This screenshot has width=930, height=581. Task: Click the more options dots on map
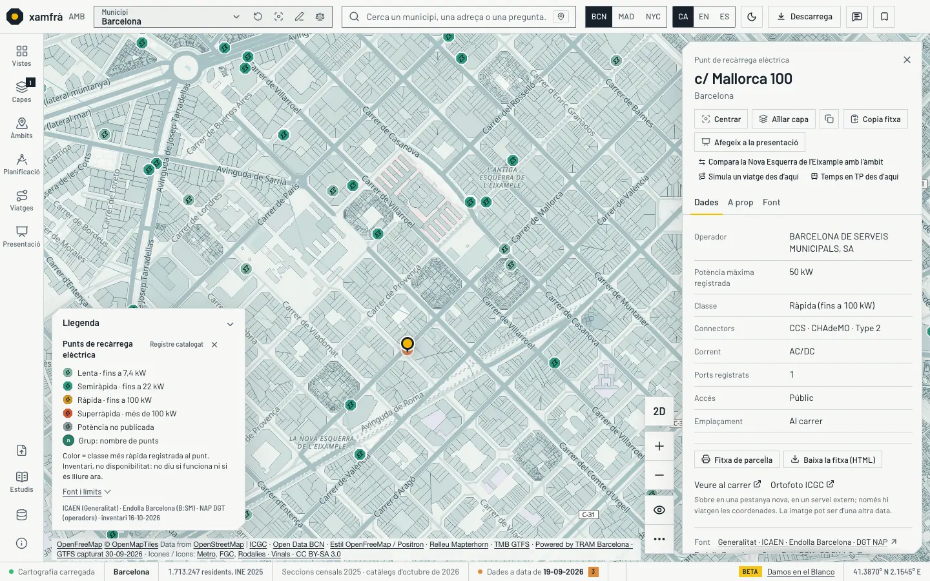click(x=659, y=539)
